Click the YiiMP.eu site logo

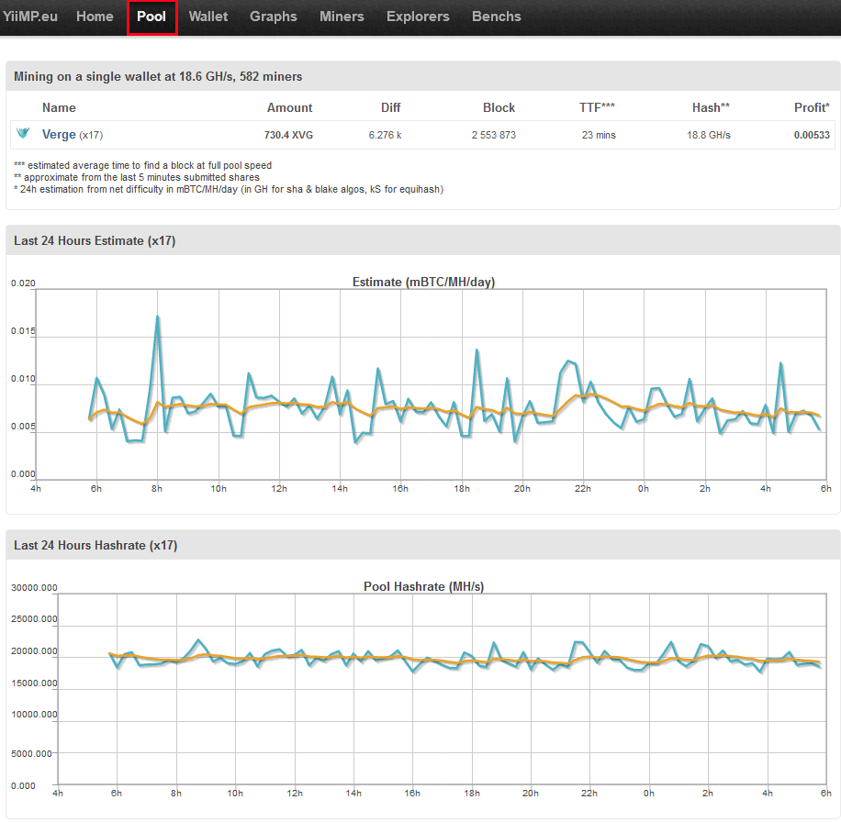[x=31, y=16]
